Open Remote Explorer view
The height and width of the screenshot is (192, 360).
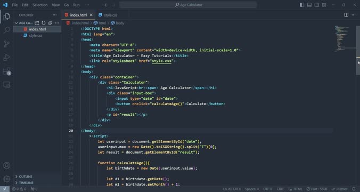7,85
